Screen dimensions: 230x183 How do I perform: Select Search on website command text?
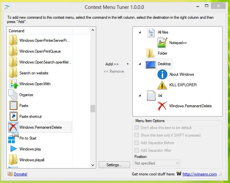[x=34, y=73]
